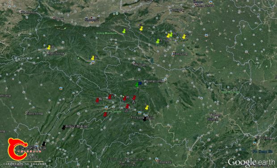Select the red pushpin below Yangtze Gorges label
277x168 pixels.
point(105,115)
